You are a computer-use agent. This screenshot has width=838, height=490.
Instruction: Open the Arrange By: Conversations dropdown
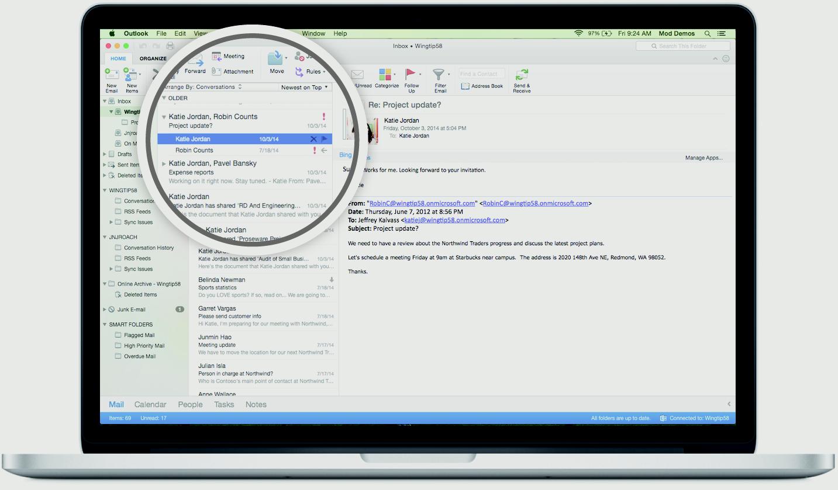[x=203, y=87]
